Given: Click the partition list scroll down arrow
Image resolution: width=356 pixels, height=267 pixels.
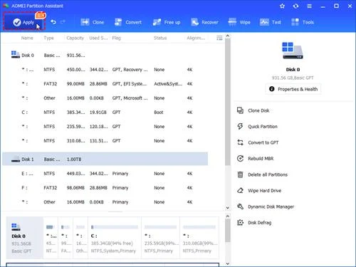Looking at the screenshot, I should click(228, 208).
